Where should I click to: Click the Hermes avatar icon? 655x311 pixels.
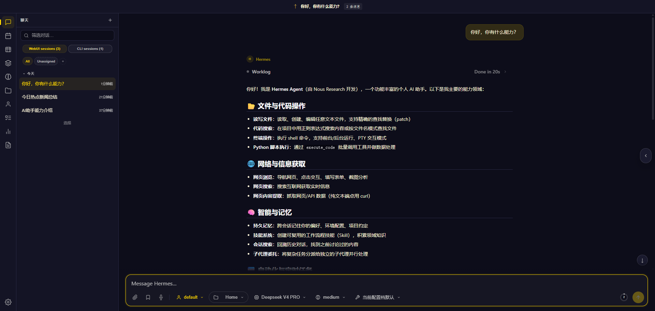[250, 59]
